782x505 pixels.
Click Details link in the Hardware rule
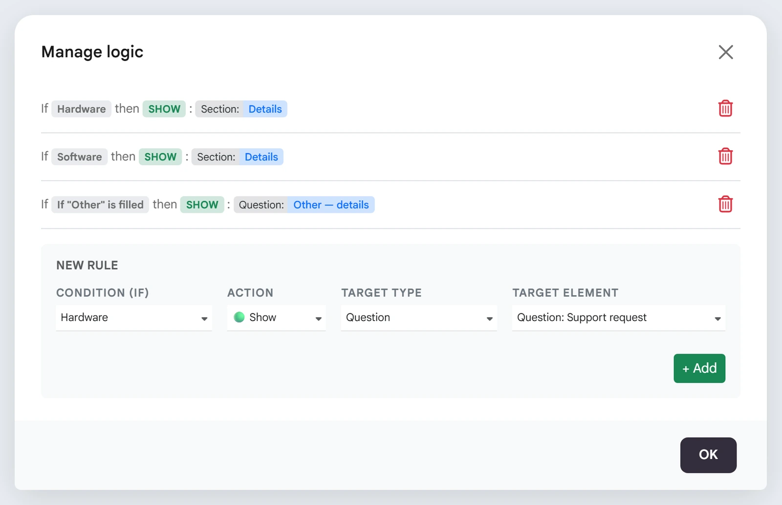[265, 109]
